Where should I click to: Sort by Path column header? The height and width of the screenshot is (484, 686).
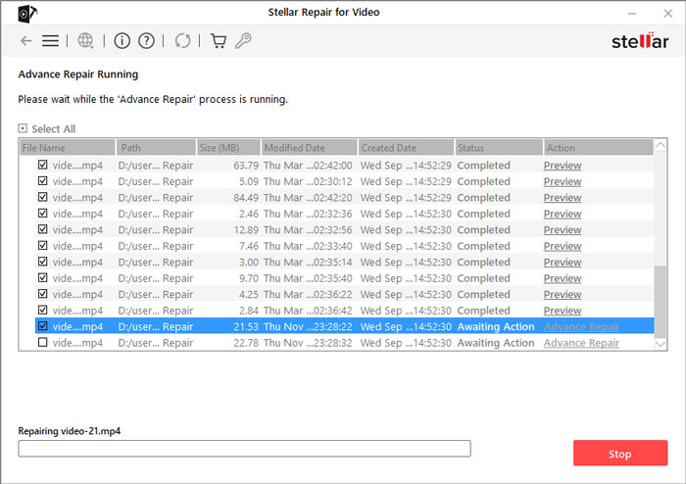156,148
